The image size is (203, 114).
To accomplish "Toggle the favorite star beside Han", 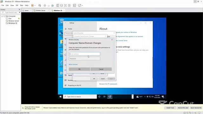I will (19, 19).
